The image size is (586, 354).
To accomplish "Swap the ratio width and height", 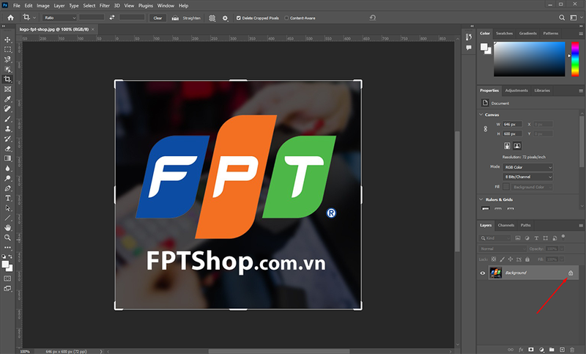I will [112, 18].
